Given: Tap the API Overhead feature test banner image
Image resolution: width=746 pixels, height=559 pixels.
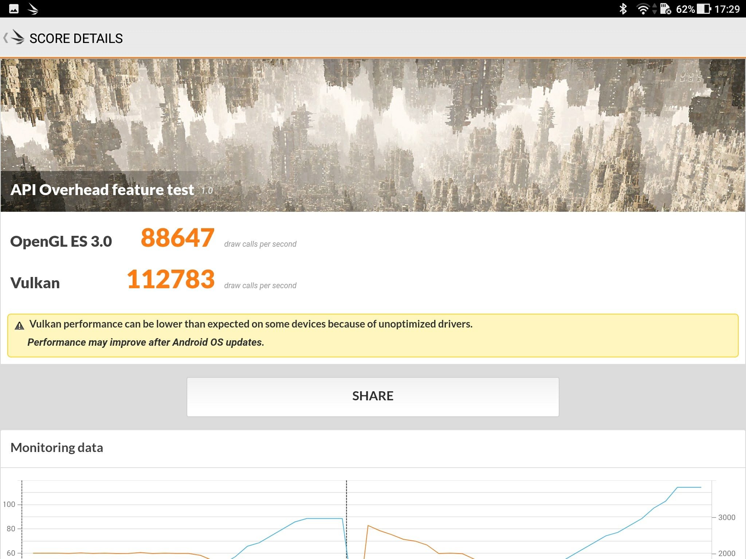Looking at the screenshot, I should point(373,135).
